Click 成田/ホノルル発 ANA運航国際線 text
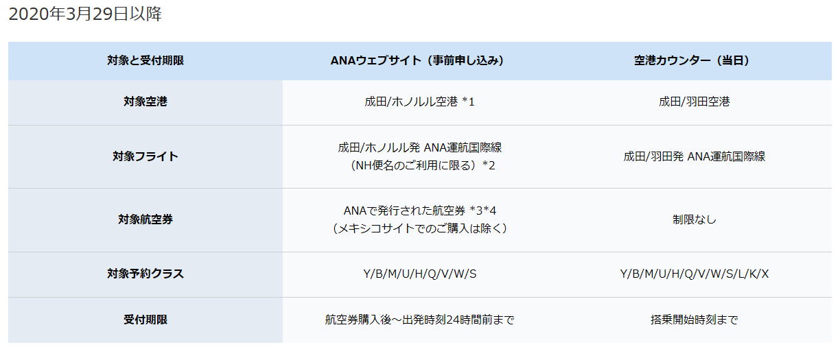The height and width of the screenshot is (347, 840). (x=419, y=147)
